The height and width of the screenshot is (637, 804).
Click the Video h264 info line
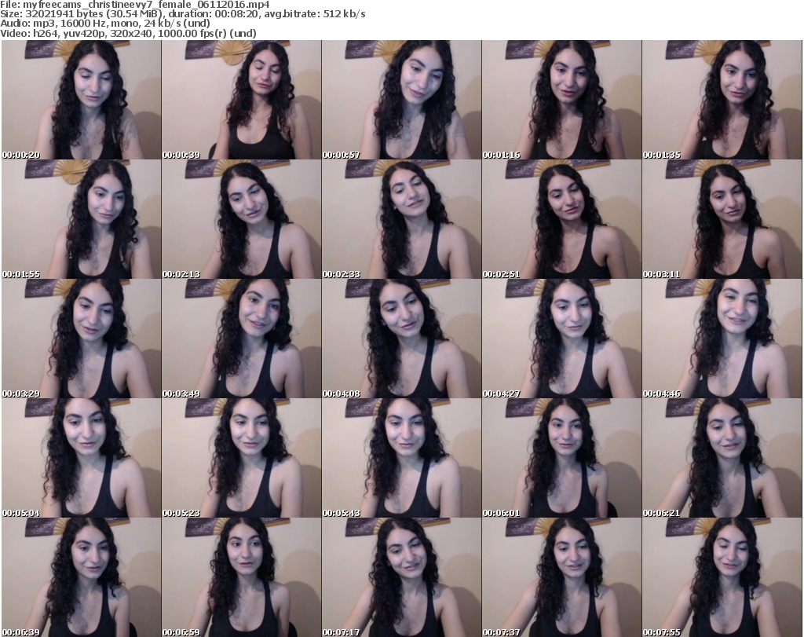tap(128, 33)
